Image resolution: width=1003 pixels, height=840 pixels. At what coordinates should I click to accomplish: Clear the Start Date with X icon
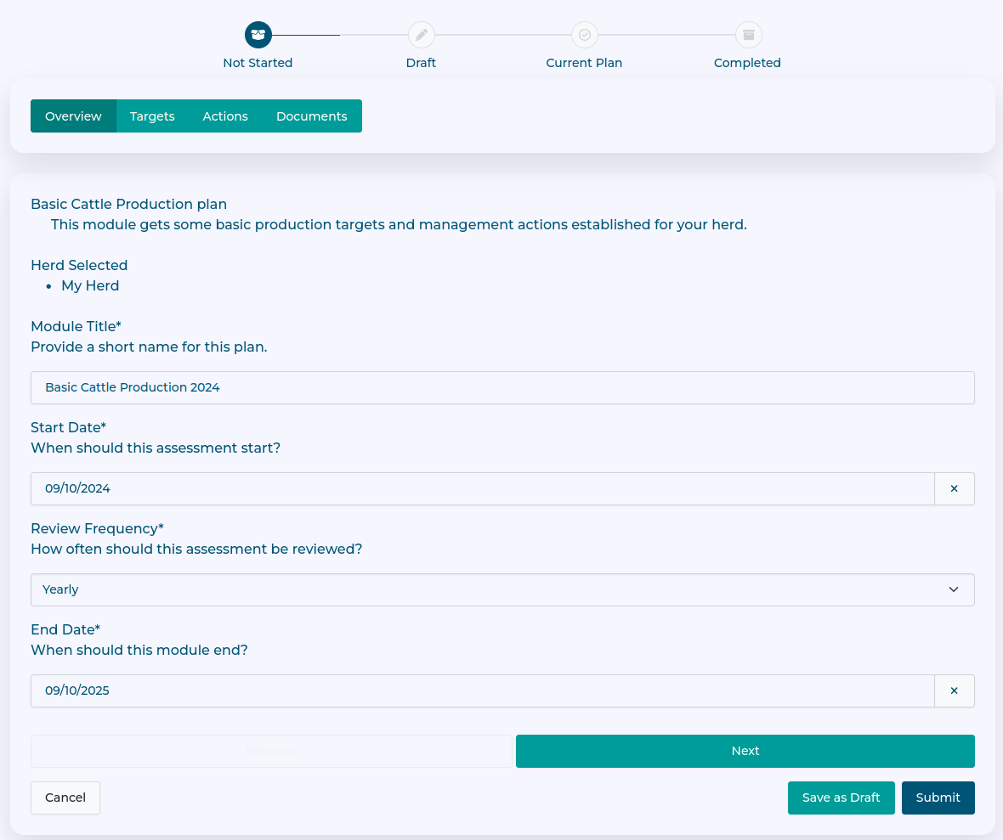click(x=954, y=488)
